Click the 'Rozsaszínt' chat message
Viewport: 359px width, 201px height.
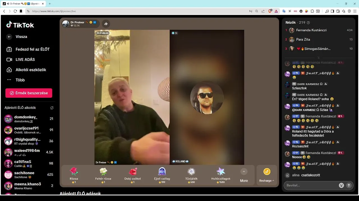pos(300,146)
